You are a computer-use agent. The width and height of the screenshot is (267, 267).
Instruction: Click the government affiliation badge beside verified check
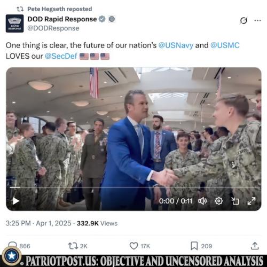(112, 19)
